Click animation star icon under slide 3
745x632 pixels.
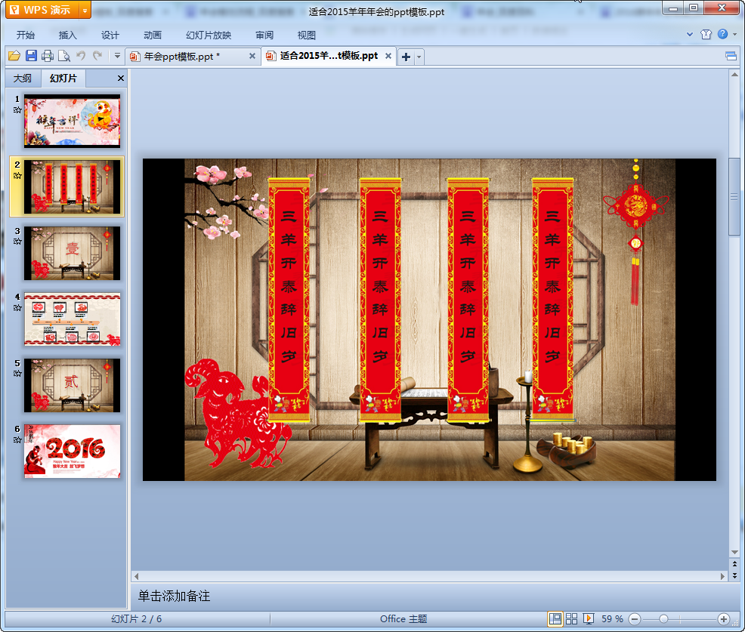point(17,242)
